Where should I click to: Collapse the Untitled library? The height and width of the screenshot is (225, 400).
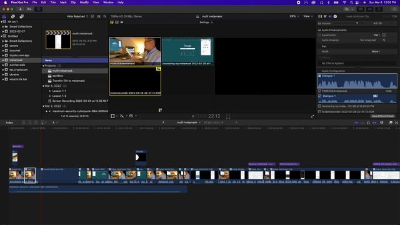coord(1,36)
